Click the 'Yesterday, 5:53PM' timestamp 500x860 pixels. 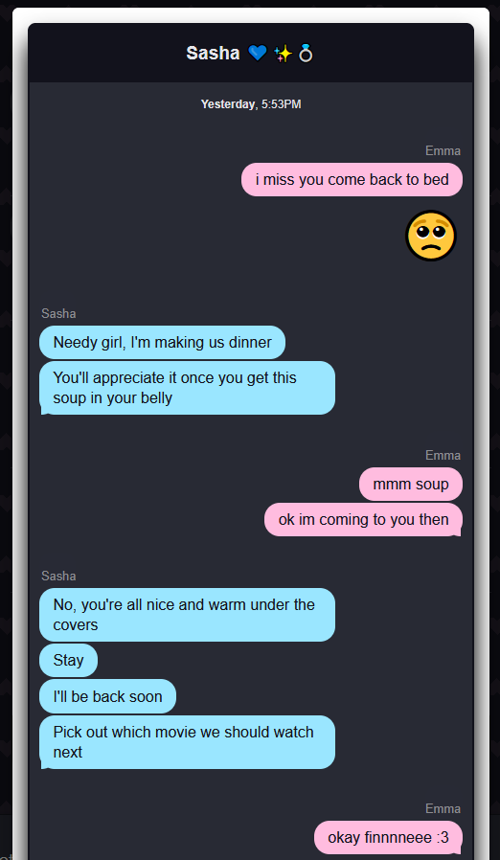tap(251, 104)
